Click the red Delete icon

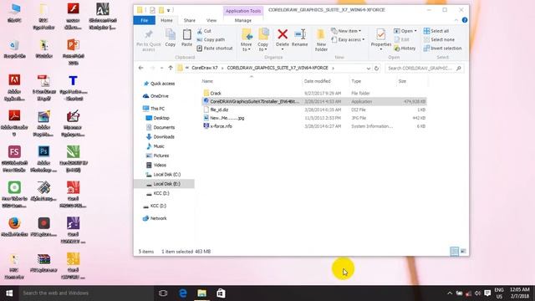[x=283, y=34]
